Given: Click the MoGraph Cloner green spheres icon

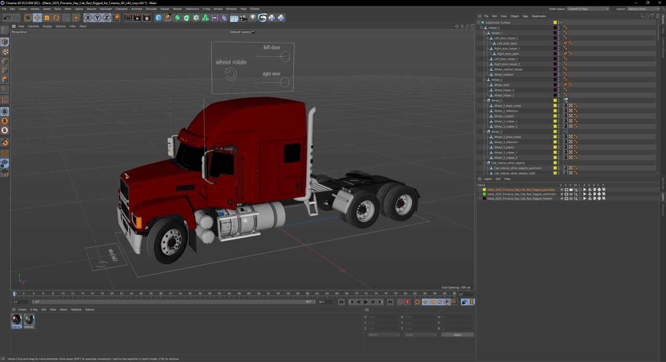Looking at the screenshot, I should click(x=206, y=18).
